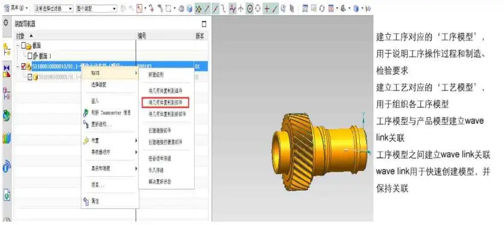The width and height of the screenshot is (504, 225).
Task: Sort by the 对象 column header
Action: click(x=75, y=36)
